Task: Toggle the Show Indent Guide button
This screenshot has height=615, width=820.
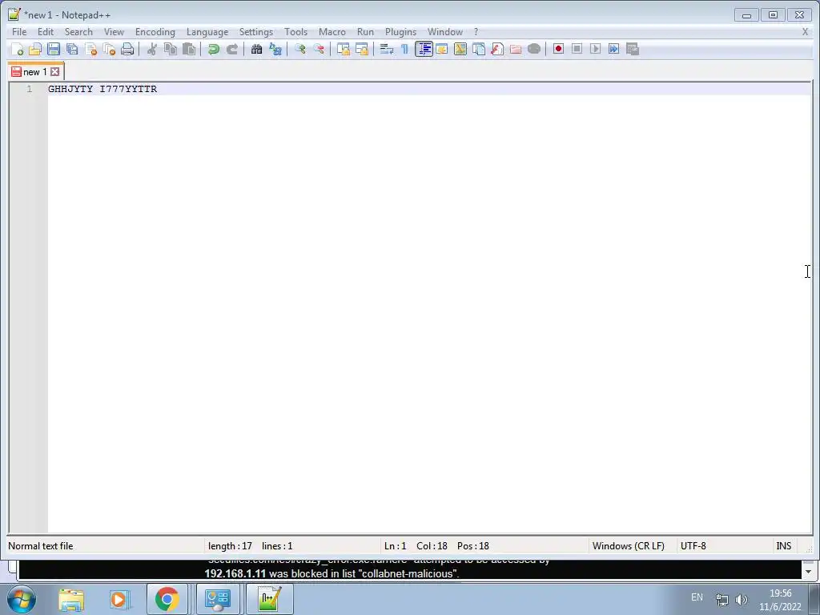Action: [x=424, y=49]
